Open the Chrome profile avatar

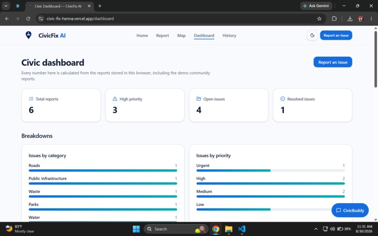coord(361,19)
